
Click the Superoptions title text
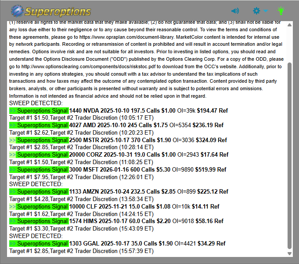pyautogui.click(x=58, y=11)
